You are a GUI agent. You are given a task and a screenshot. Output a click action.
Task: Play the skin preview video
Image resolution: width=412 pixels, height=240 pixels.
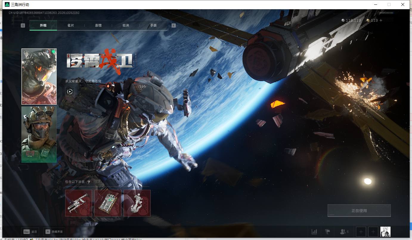click(x=69, y=92)
